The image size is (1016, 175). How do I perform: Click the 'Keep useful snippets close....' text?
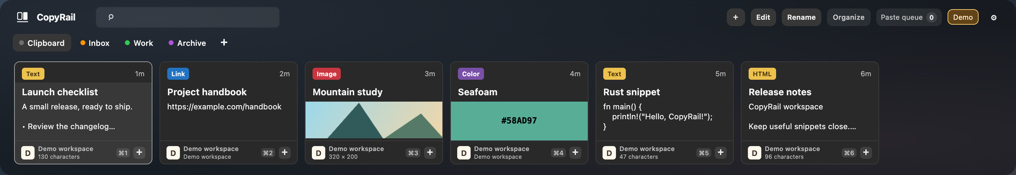pos(802,127)
